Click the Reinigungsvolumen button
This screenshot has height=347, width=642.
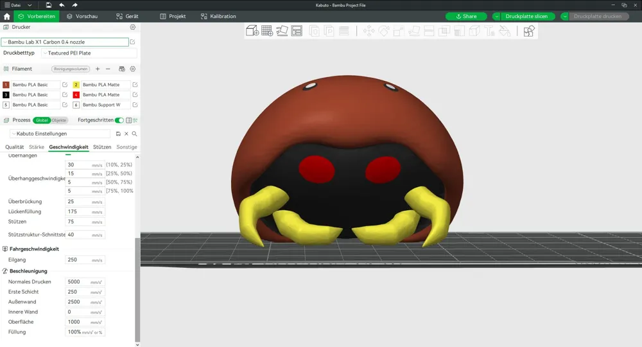pyautogui.click(x=71, y=69)
